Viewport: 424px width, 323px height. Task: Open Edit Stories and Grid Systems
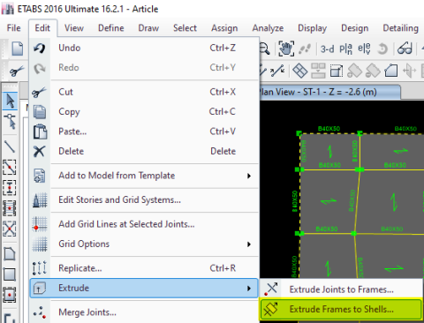pos(144,199)
